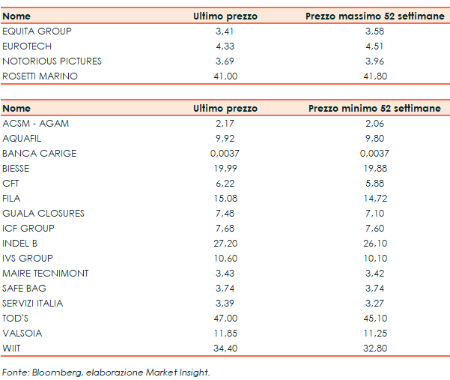Click the MAIRE TECNIMONT company name

coord(46,273)
